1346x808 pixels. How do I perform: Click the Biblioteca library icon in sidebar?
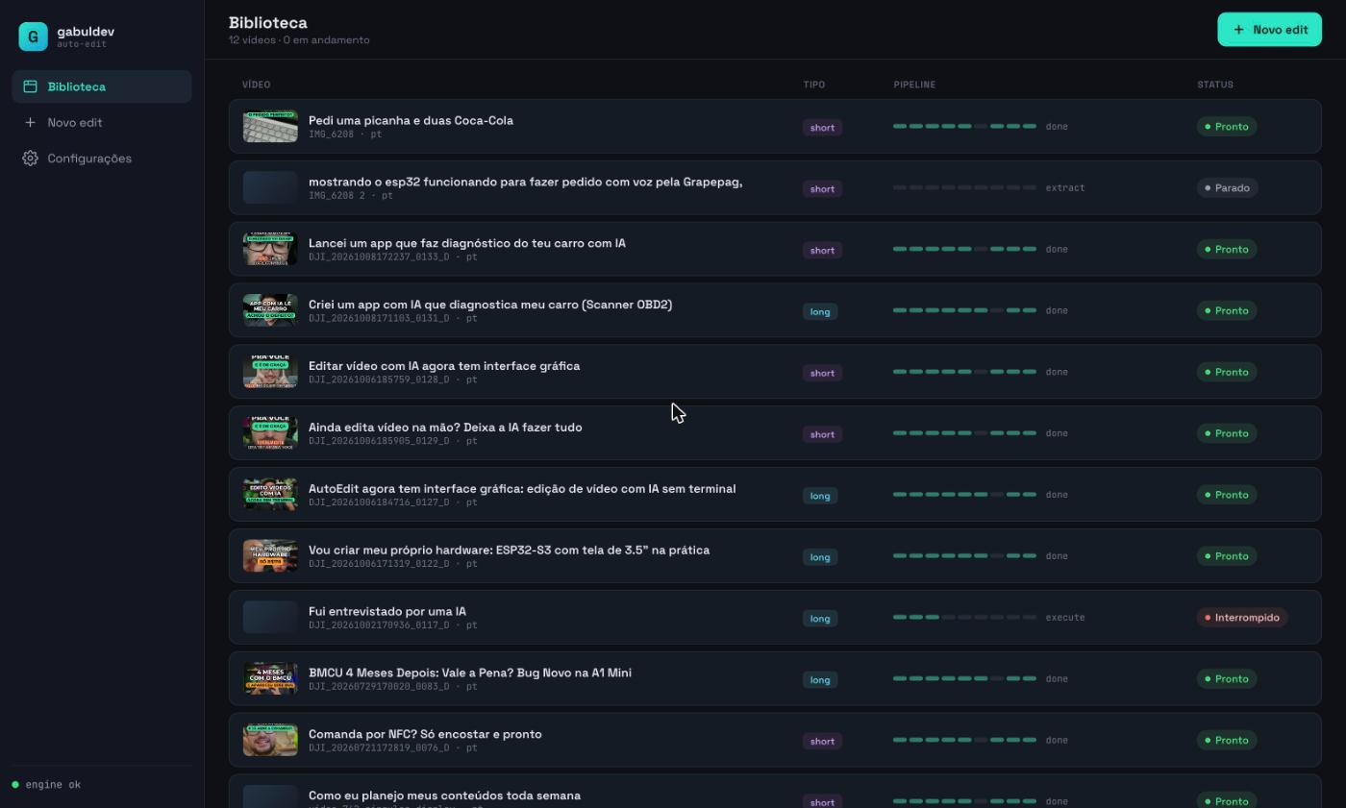(x=30, y=86)
